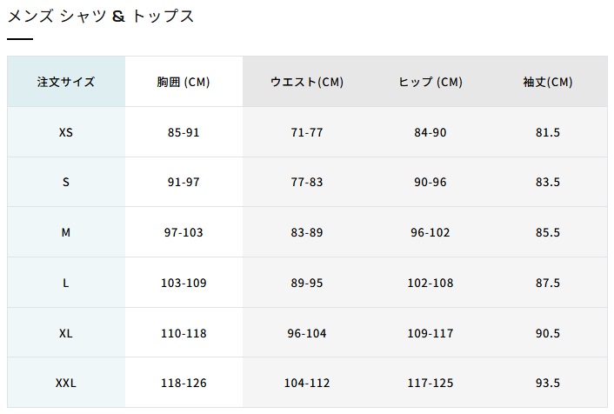Select the XL size row label
614x414 pixels.
click(66, 333)
